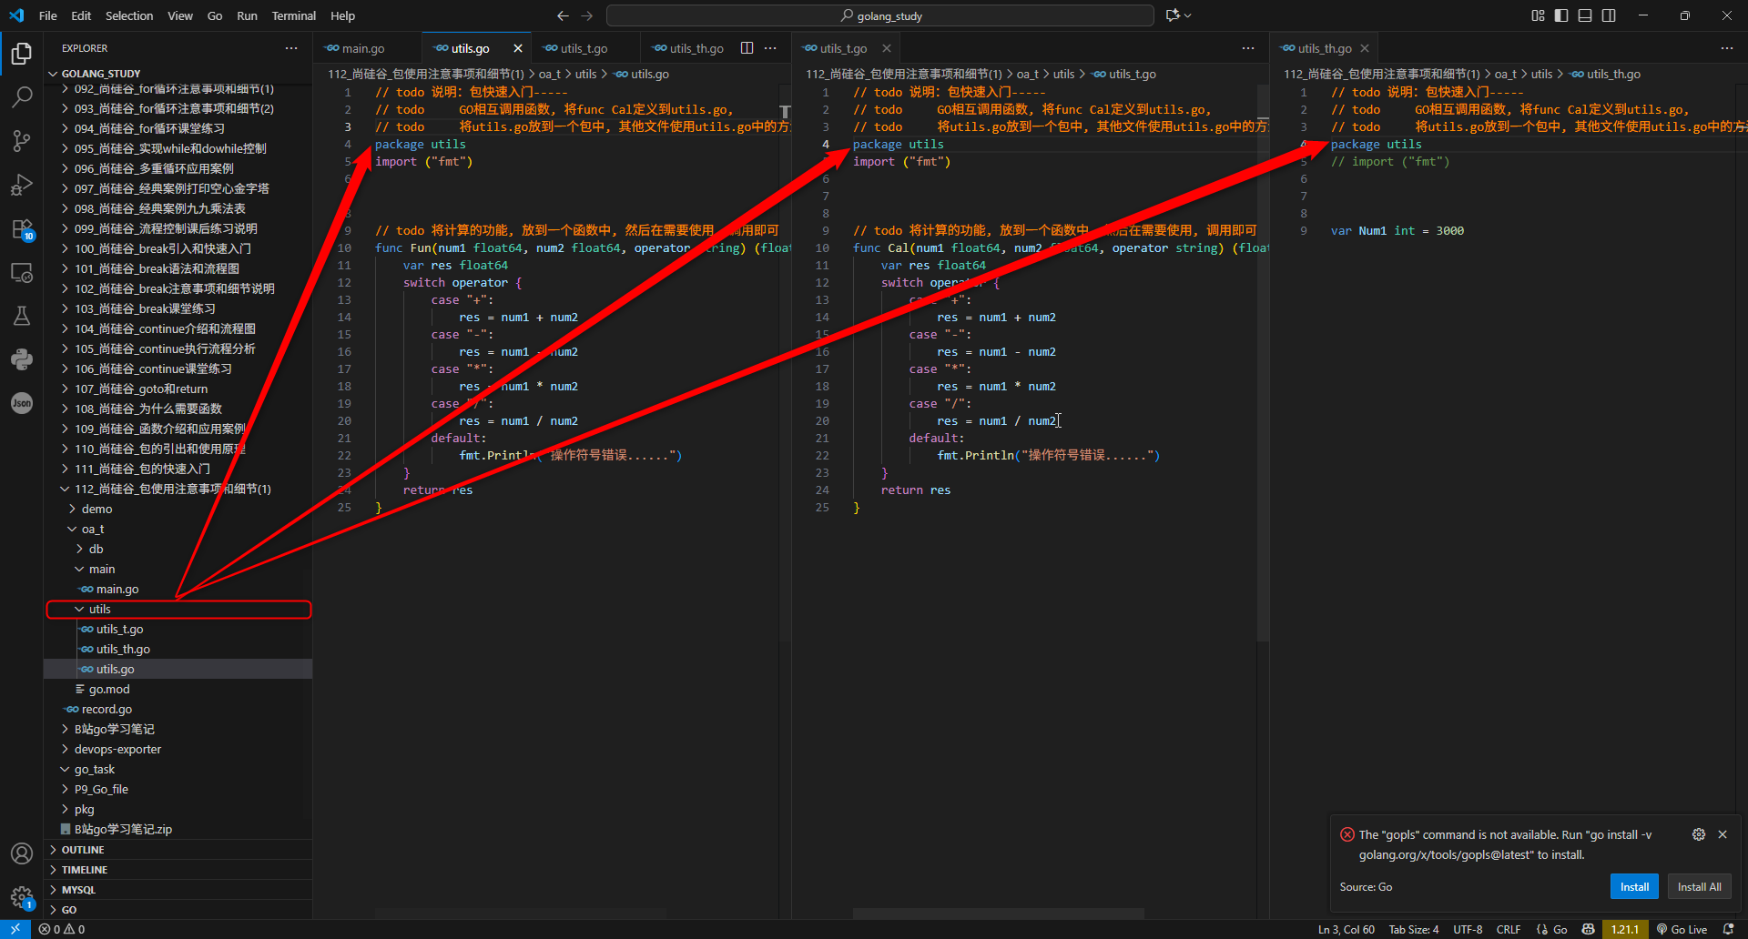Screen dimensions: 1748x939
Task: Click the horizontal scrollbar of utils_t.go editor
Action: pyautogui.click(x=998, y=914)
